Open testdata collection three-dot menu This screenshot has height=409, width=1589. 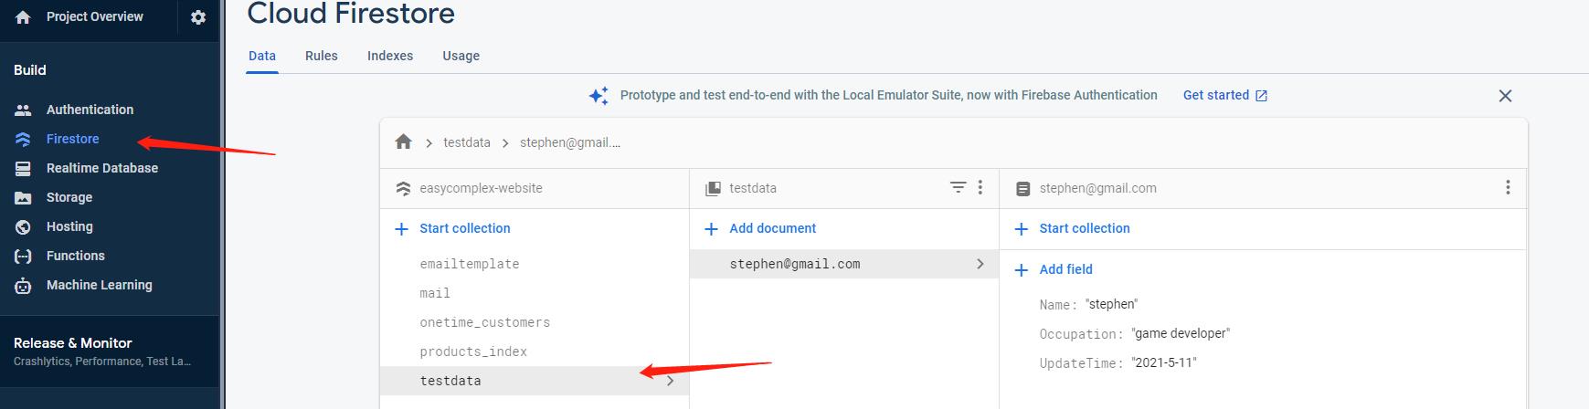[980, 187]
